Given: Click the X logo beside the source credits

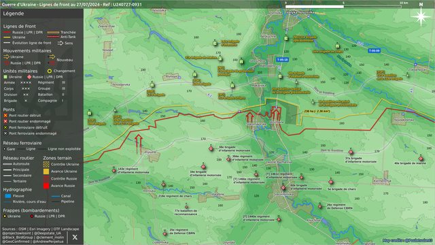Looking at the screenshot, I should [x=75, y=237].
